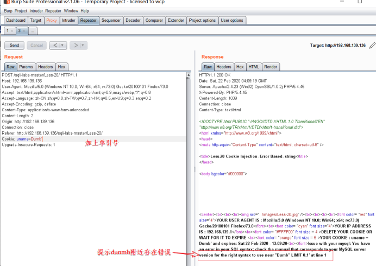This screenshot has width=376, height=266.
Task: Click the Target: http://192.168.139.136 label
Action: pyautogui.click(x=338, y=45)
